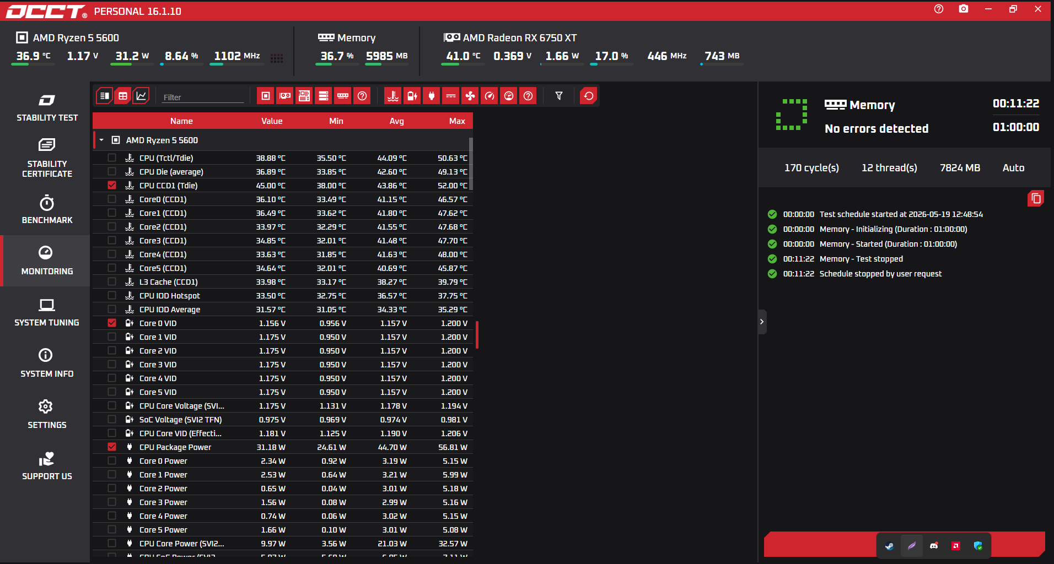Screen dimensions: 1054x564
Task: Sort the table by the Value column
Action: coord(272,121)
